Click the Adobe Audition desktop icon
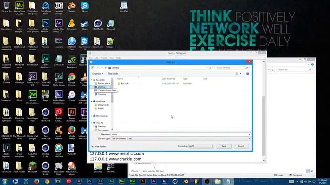The width and height of the screenshot is (330, 185). (45, 62)
